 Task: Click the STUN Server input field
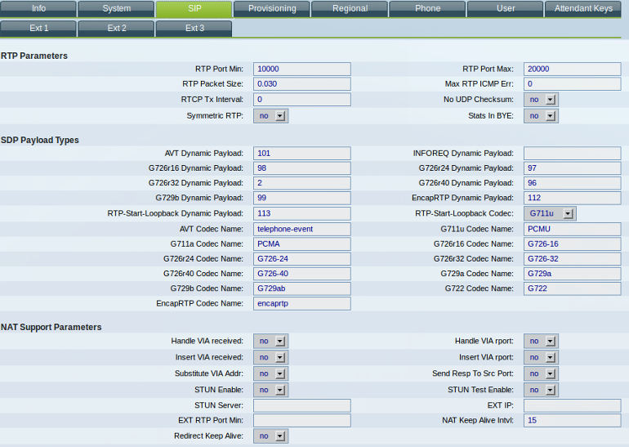pos(301,405)
